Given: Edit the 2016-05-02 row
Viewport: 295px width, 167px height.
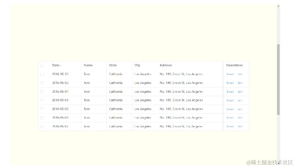Looking at the screenshot, I should tap(240, 83).
